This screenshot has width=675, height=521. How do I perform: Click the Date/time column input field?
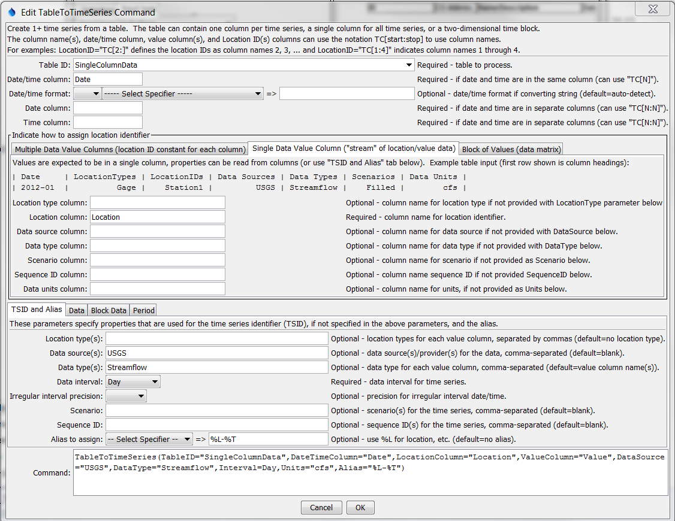(x=108, y=79)
